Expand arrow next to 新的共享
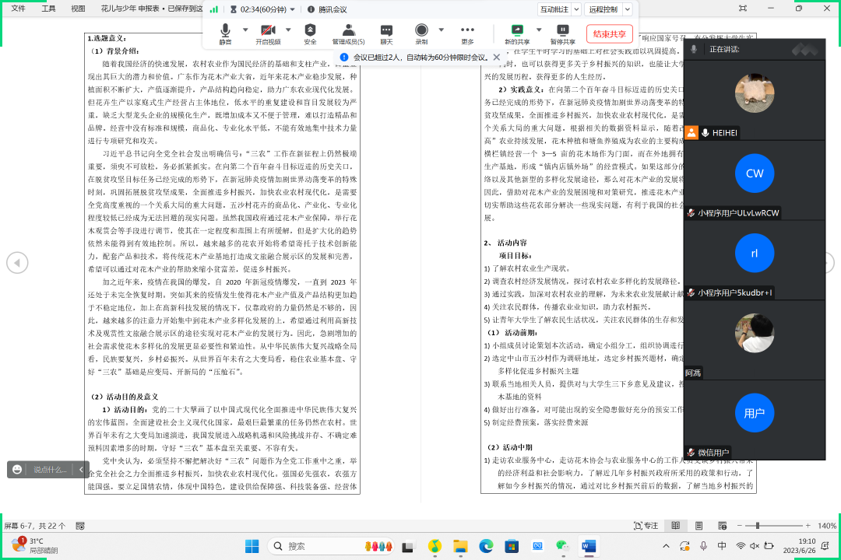 pos(539,30)
